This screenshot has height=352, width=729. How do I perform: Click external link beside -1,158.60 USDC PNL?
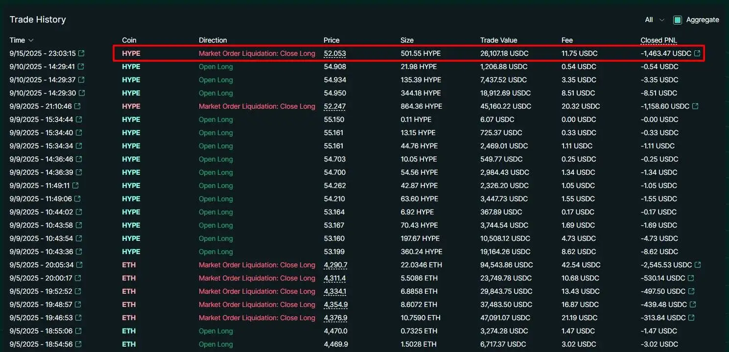696,106
